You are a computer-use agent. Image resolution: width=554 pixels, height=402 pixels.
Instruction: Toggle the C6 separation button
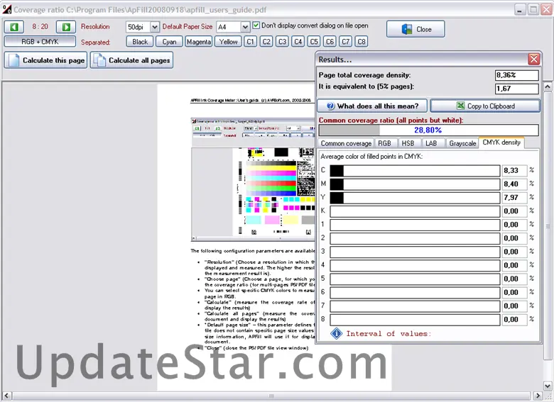click(330, 42)
